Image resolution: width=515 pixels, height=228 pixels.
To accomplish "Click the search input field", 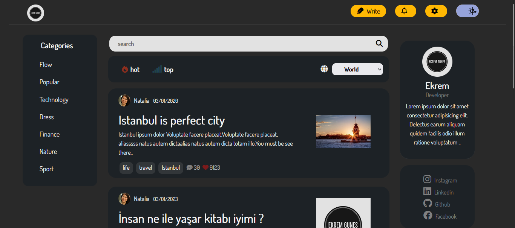I will pyautogui.click(x=248, y=44).
